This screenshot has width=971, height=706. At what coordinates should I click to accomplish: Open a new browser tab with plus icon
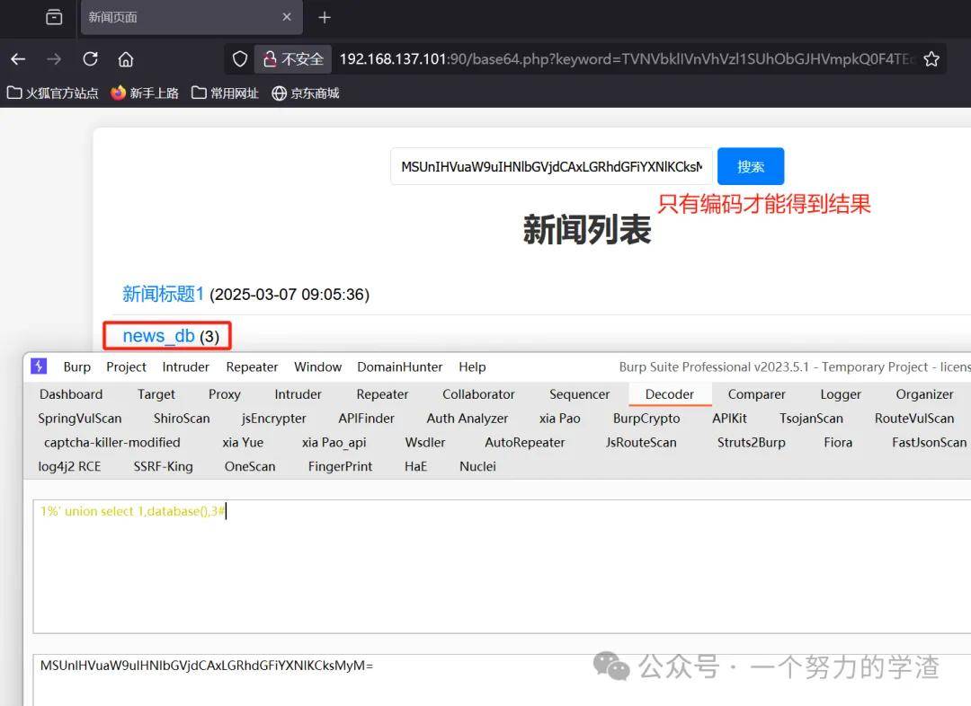point(325,17)
